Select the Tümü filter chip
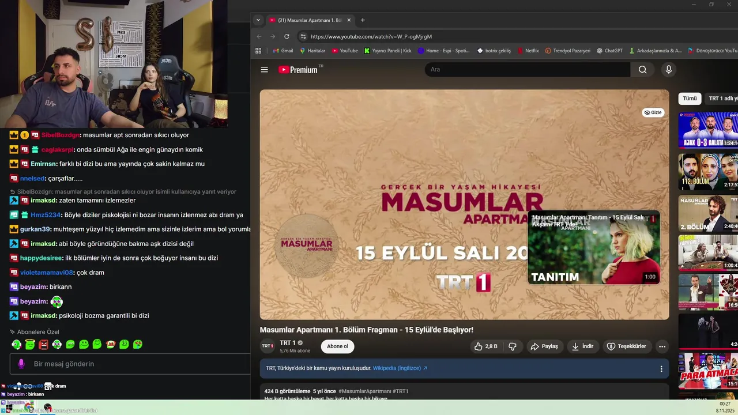The width and height of the screenshot is (738, 415). (690, 99)
